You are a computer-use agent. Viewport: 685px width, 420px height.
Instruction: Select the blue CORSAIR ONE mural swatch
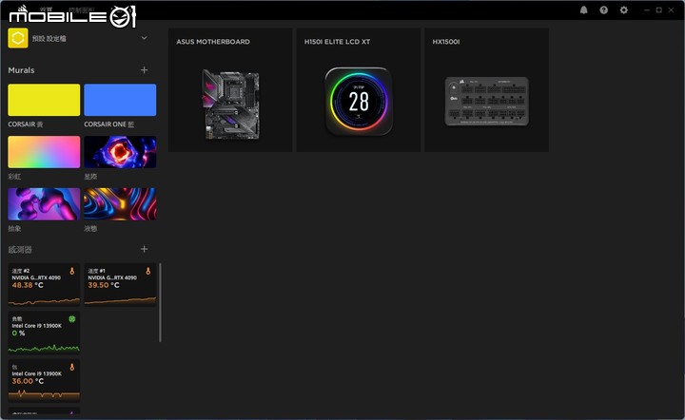pyautogui.click(x=120, y=100)
